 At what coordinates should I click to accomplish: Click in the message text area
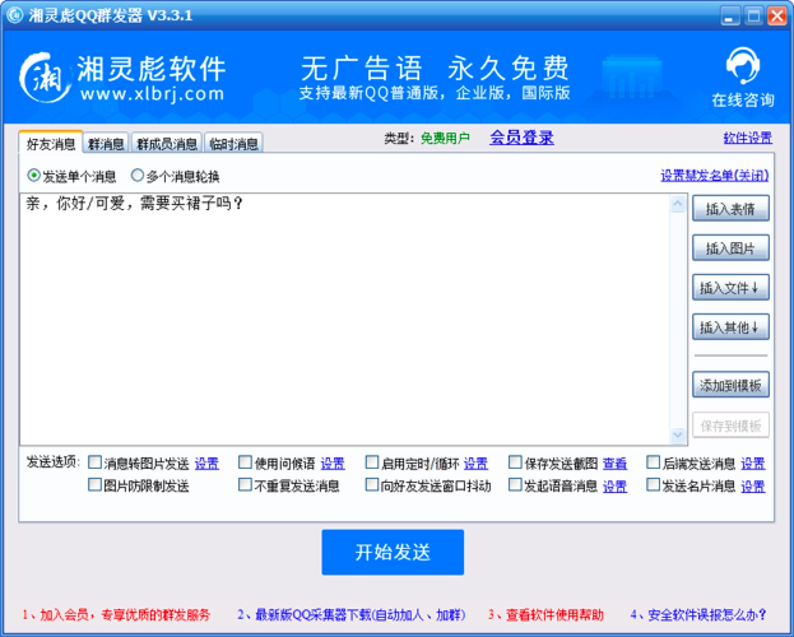click(345, 319)
